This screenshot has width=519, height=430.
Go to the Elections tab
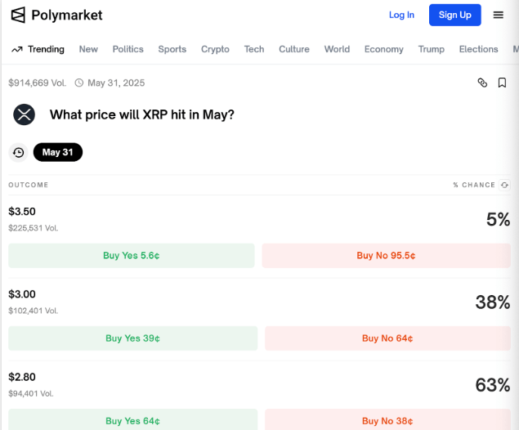478,49
